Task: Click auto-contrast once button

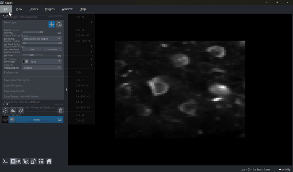Action: click(x=32, y=49)
